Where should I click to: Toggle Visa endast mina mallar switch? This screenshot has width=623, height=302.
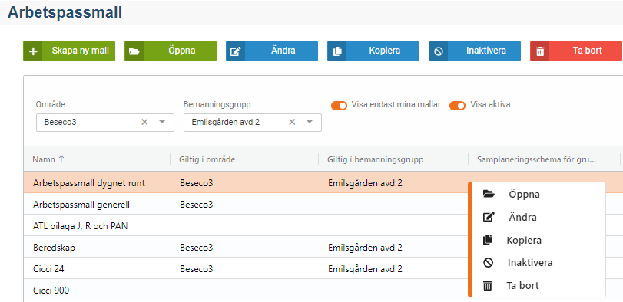pyautogui.click(x=339, y=106)
